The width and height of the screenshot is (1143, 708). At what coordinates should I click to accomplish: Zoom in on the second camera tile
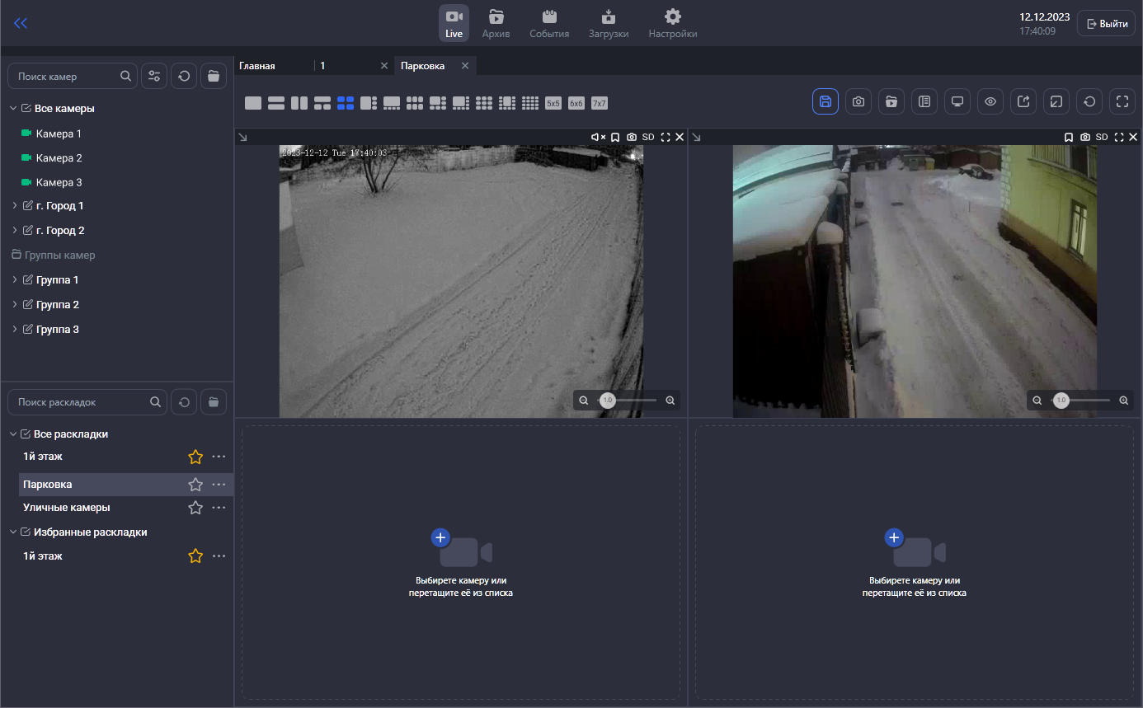(1124, 401)
